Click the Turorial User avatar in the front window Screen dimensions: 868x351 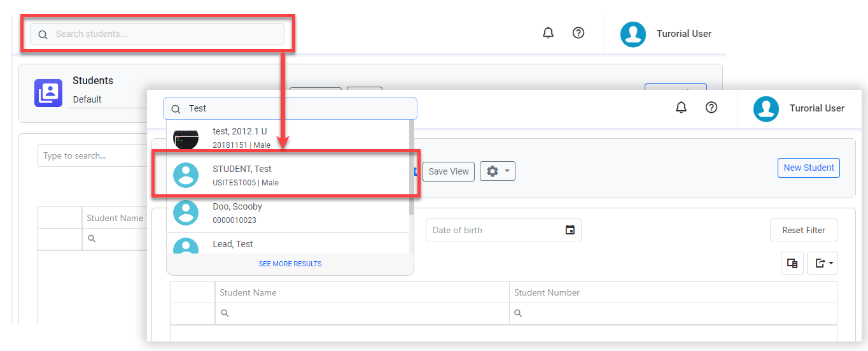pyautogui.click(x=766, y=108)
